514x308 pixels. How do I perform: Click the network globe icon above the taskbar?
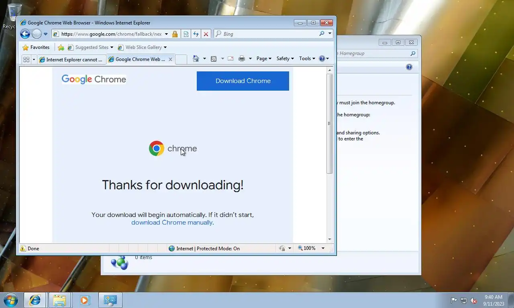(119, 263)
